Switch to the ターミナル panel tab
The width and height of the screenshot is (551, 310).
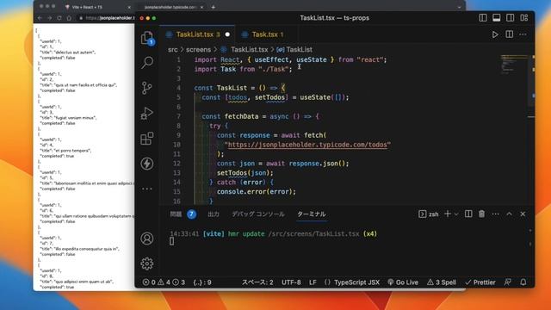tap(312, 214)
